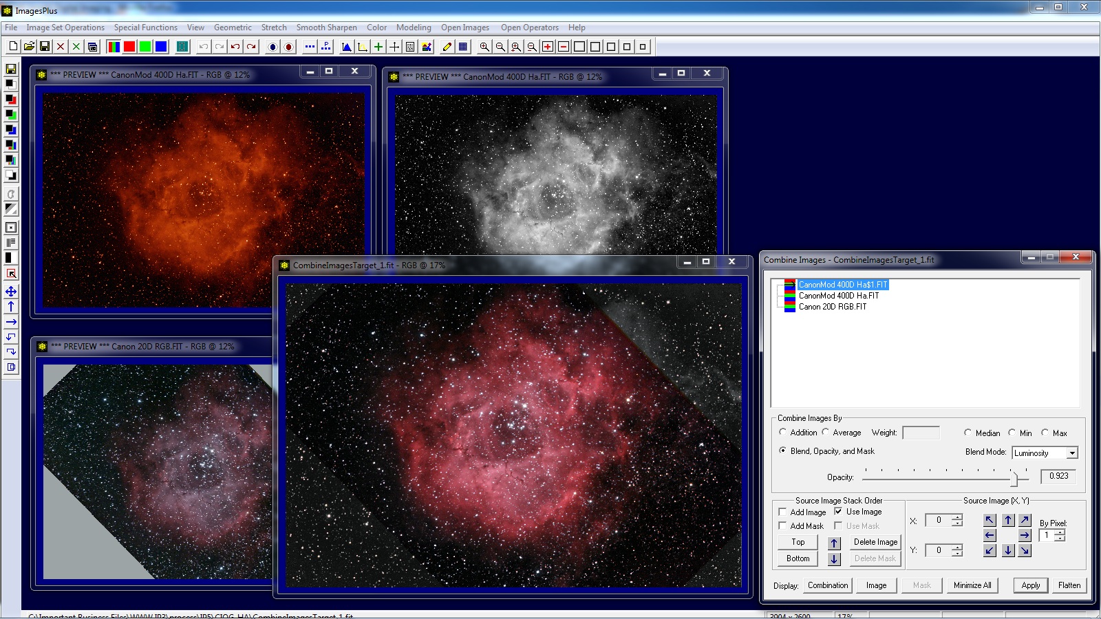The height and width of the screenshot is (619, 1101).
Task: Click the New file icon in main toolbar
Action: click(13, 47)
